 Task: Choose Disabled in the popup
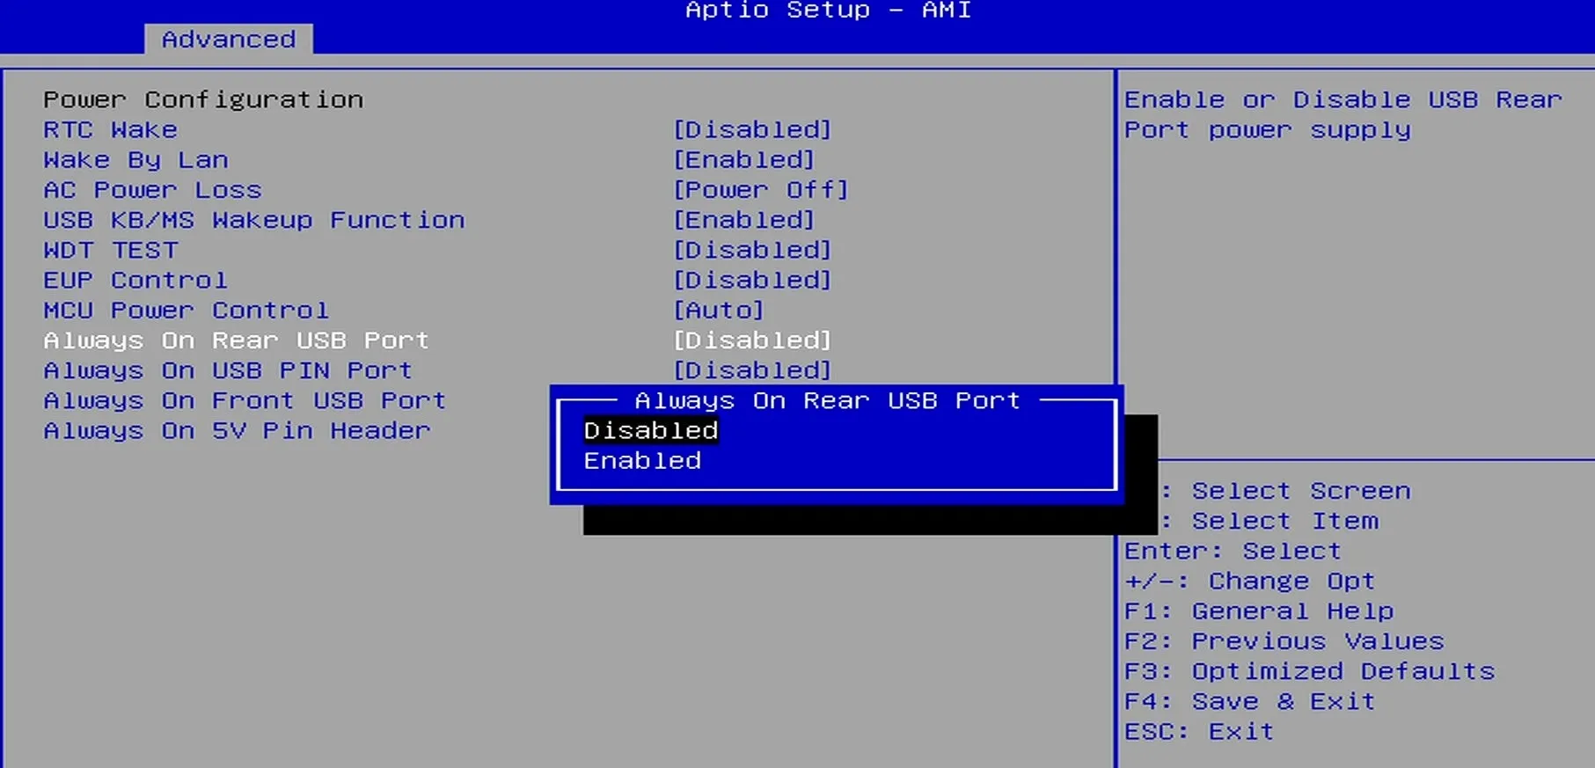coord(651,431)
